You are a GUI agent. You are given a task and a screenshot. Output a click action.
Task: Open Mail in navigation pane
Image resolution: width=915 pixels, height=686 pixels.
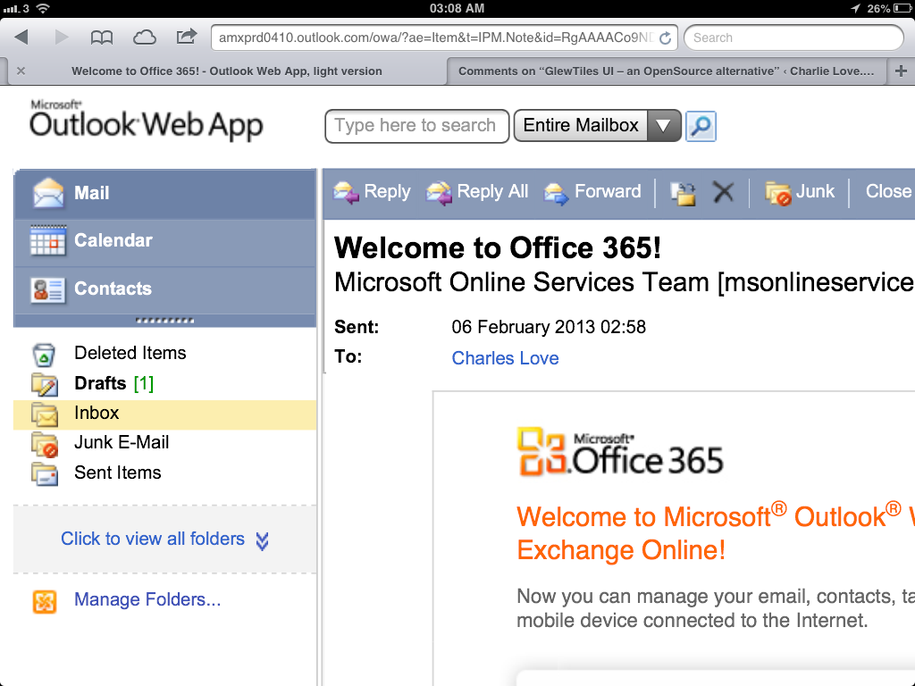click(165, 193)
